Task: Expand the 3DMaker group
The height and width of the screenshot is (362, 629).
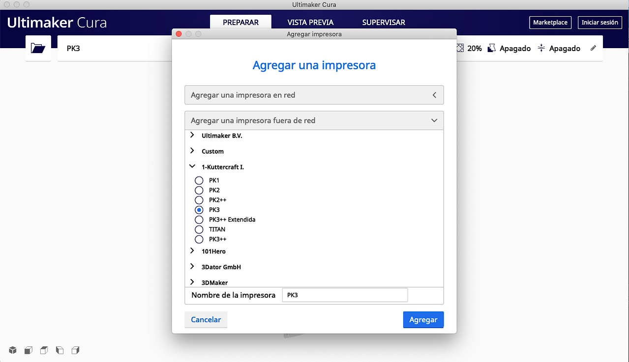Action: coord(192,282)
